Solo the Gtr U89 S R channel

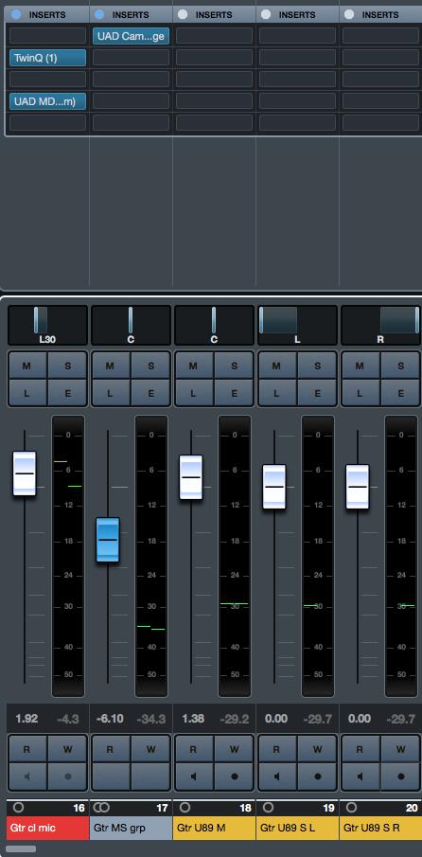click(x=400, y=366)
